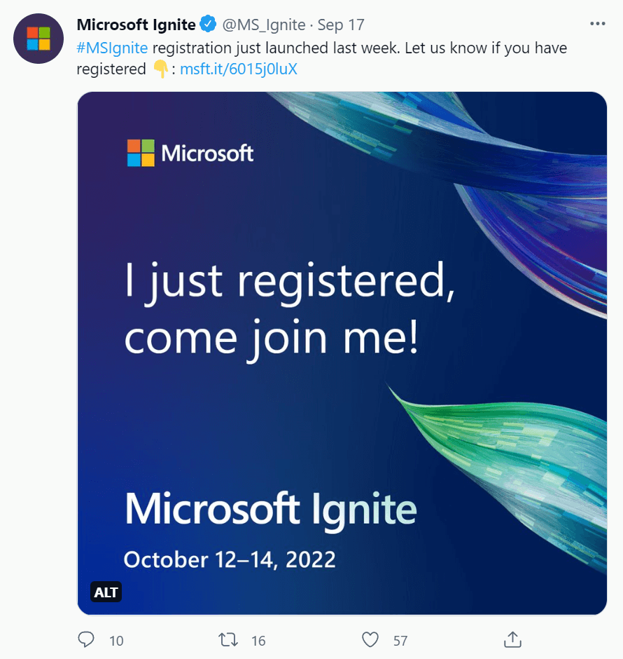
Task: Click the retweet icon
Action: coord(227,639)
